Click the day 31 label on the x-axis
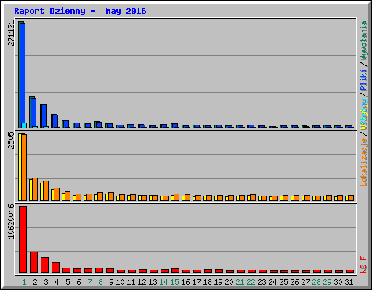The image size is (372, 290). pyautogui.click(x=349, y=282)
